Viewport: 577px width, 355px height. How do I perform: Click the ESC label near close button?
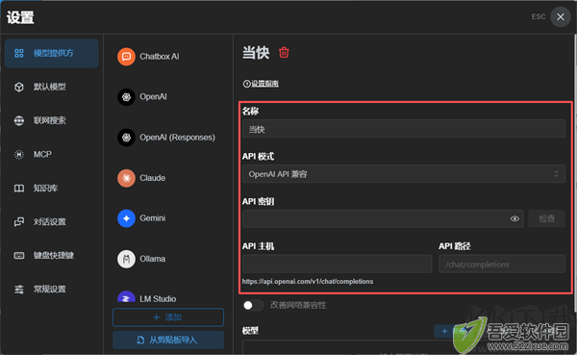click(539, 17)
